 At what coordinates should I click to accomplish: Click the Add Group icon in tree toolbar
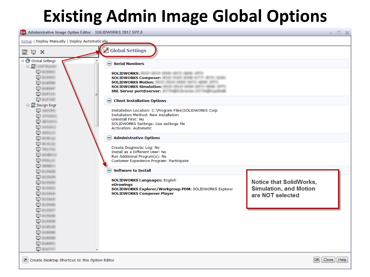(25, 52)
